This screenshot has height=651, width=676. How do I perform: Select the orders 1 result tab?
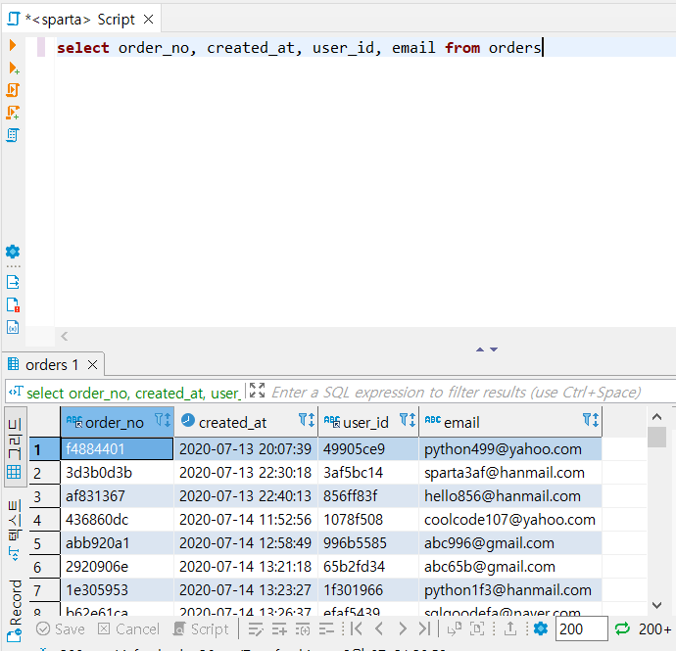click(52, 365)
